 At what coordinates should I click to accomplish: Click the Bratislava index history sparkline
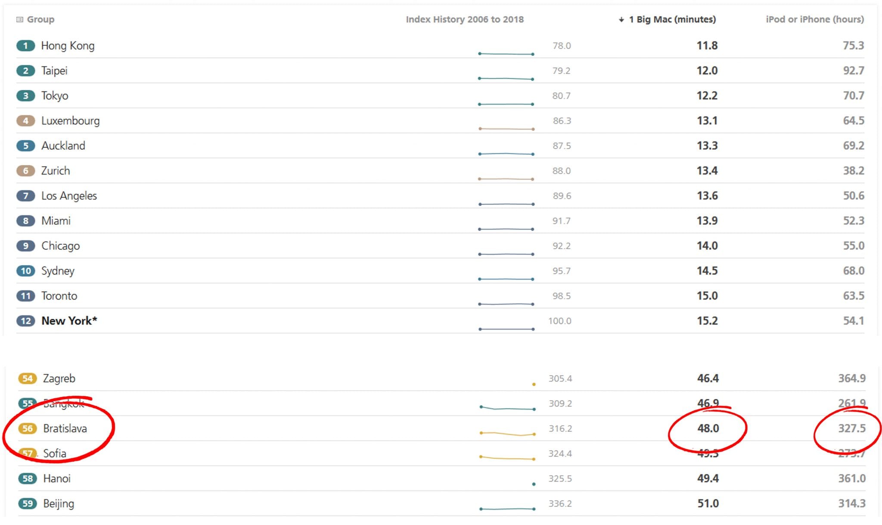click(507, 434)
